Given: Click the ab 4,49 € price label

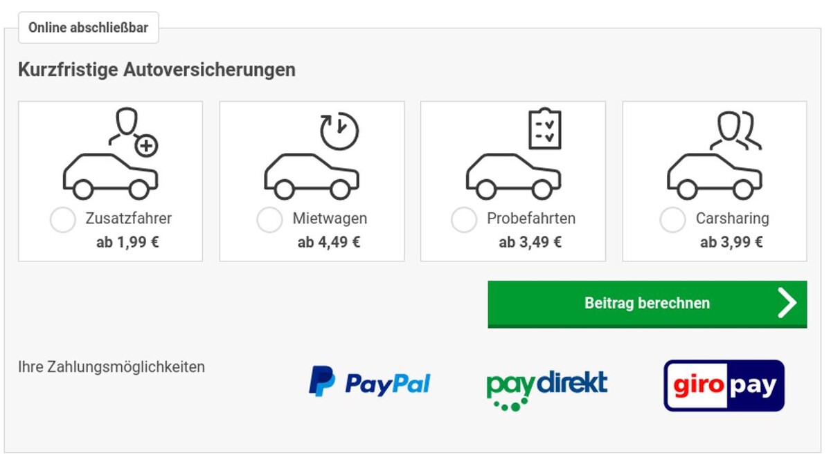Looking at the screenshot, I should pos(328,242).
